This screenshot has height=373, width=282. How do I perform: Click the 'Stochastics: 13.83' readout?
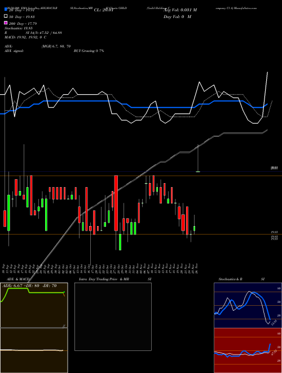[x=19, y=28]
